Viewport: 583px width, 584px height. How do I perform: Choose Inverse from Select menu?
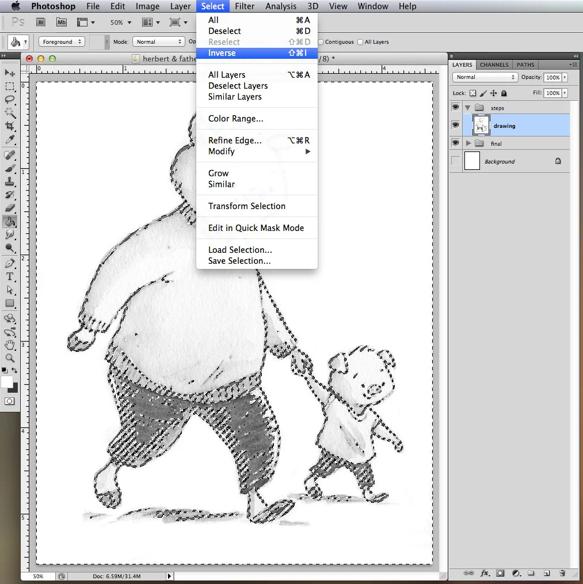point(257,53)
